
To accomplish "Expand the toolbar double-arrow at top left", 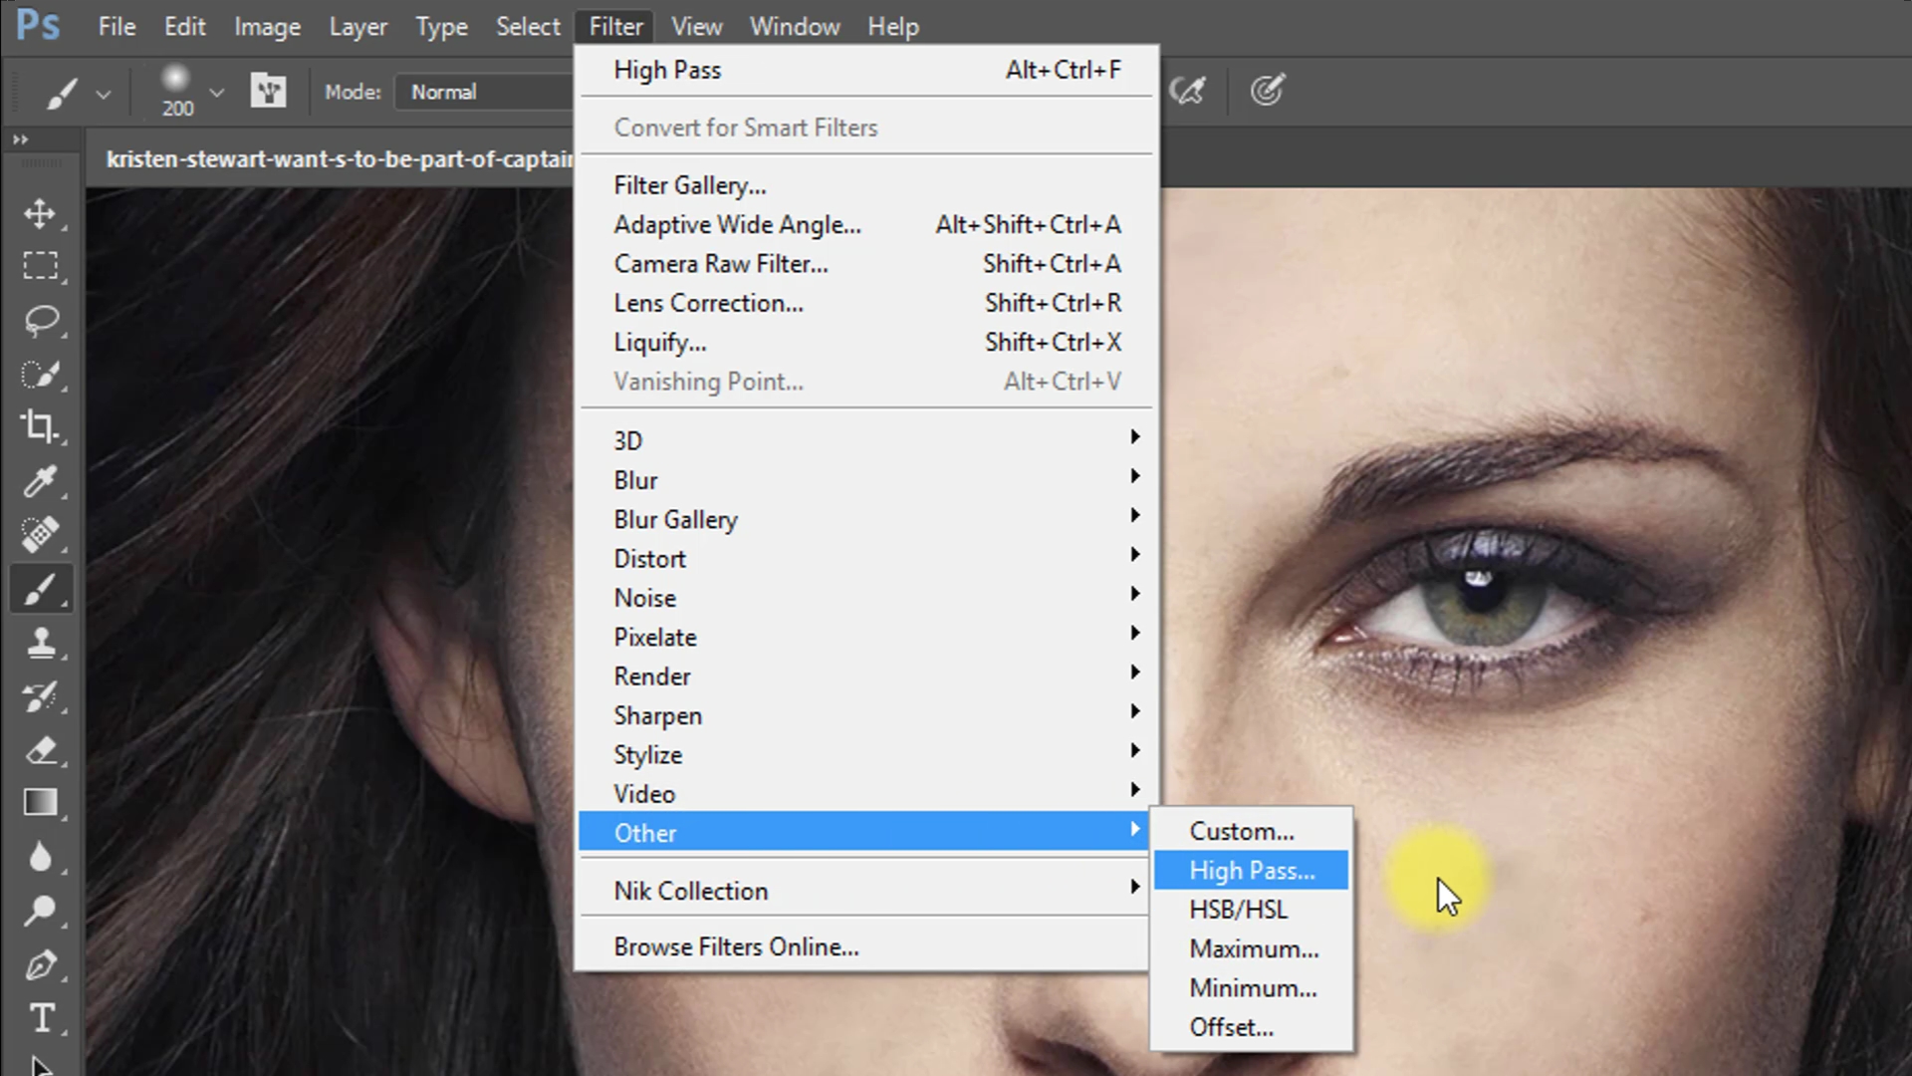I will click(20, 140).
